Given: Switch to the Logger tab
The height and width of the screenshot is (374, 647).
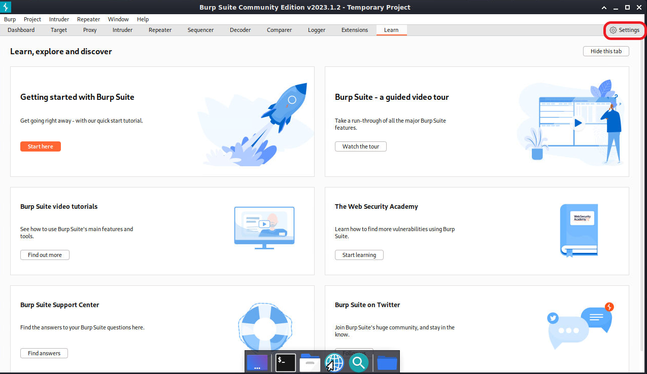Looking at the screenshot, I should 317,30.
